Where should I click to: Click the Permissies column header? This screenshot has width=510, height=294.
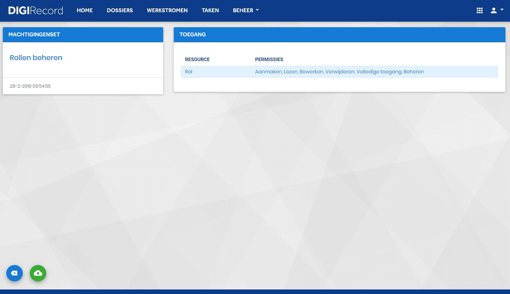pyautogui.click(x=269, y=59)
